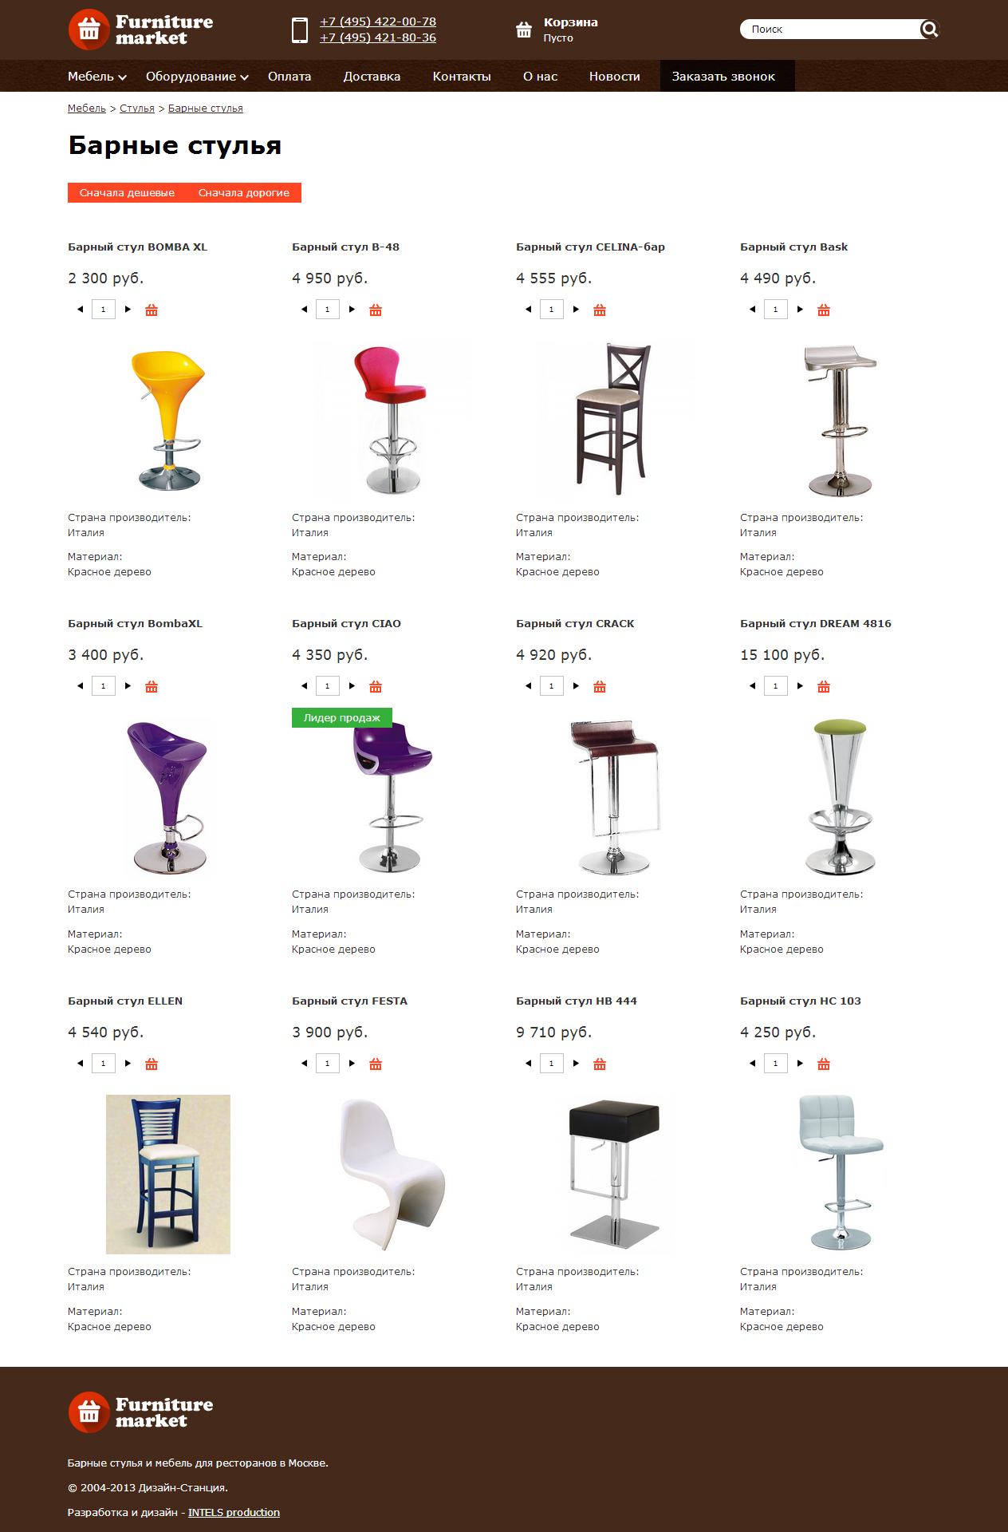Expand the Оборудование dropdown menu

pyautogui.click(x=197, y=77)
